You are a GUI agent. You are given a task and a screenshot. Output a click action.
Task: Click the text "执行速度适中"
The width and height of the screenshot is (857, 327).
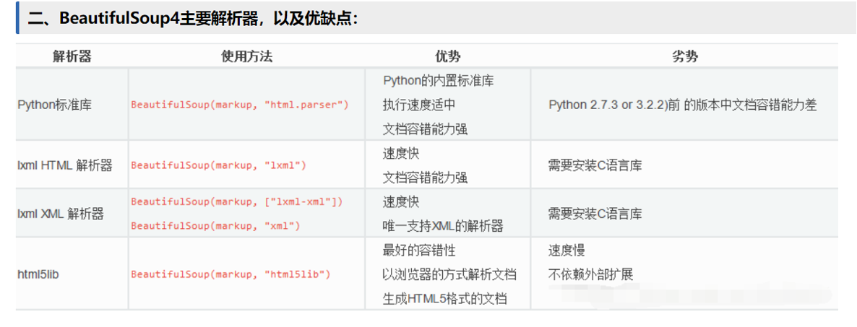pyautogui.click(x=418, y=104)
